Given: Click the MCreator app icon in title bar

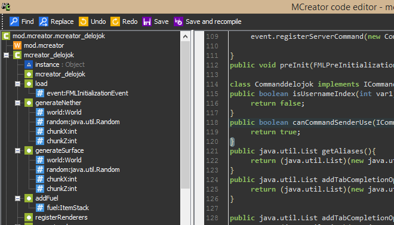Looking at the screenshot, I should click(6, 7).
